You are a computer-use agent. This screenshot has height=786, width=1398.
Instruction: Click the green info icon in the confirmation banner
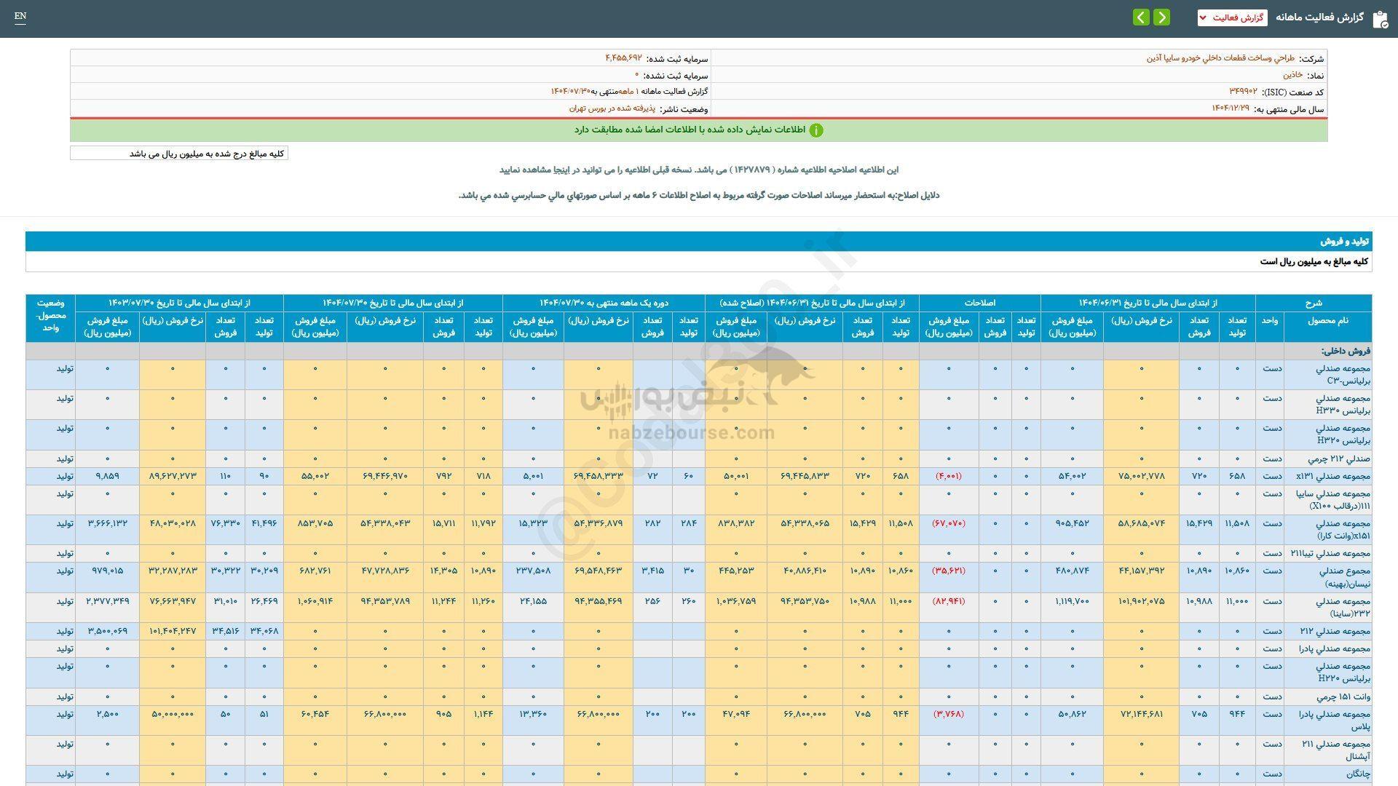coord(817,131)
